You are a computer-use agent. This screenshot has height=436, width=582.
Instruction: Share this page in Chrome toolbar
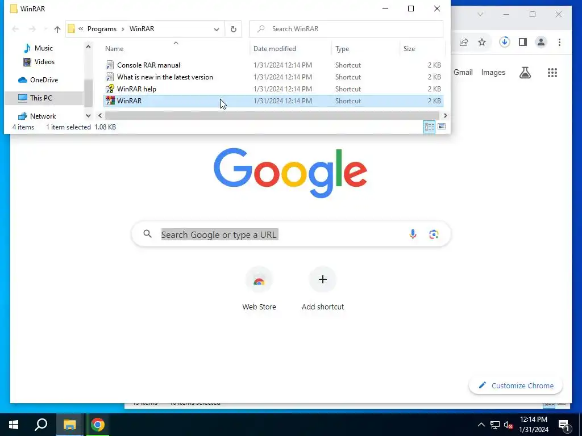(464, 42)
